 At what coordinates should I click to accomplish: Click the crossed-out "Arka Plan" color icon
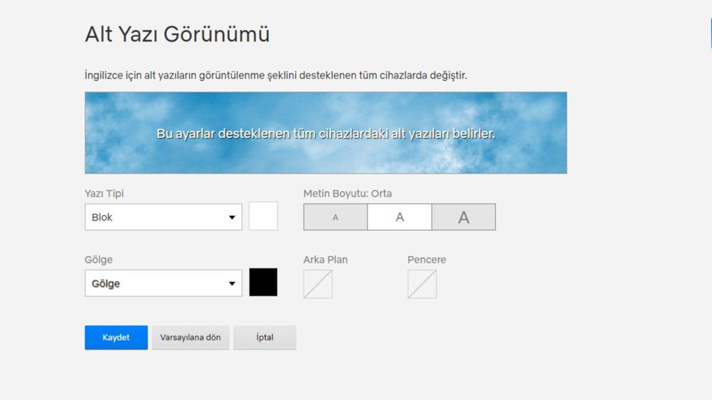click(x=317, y=285)
